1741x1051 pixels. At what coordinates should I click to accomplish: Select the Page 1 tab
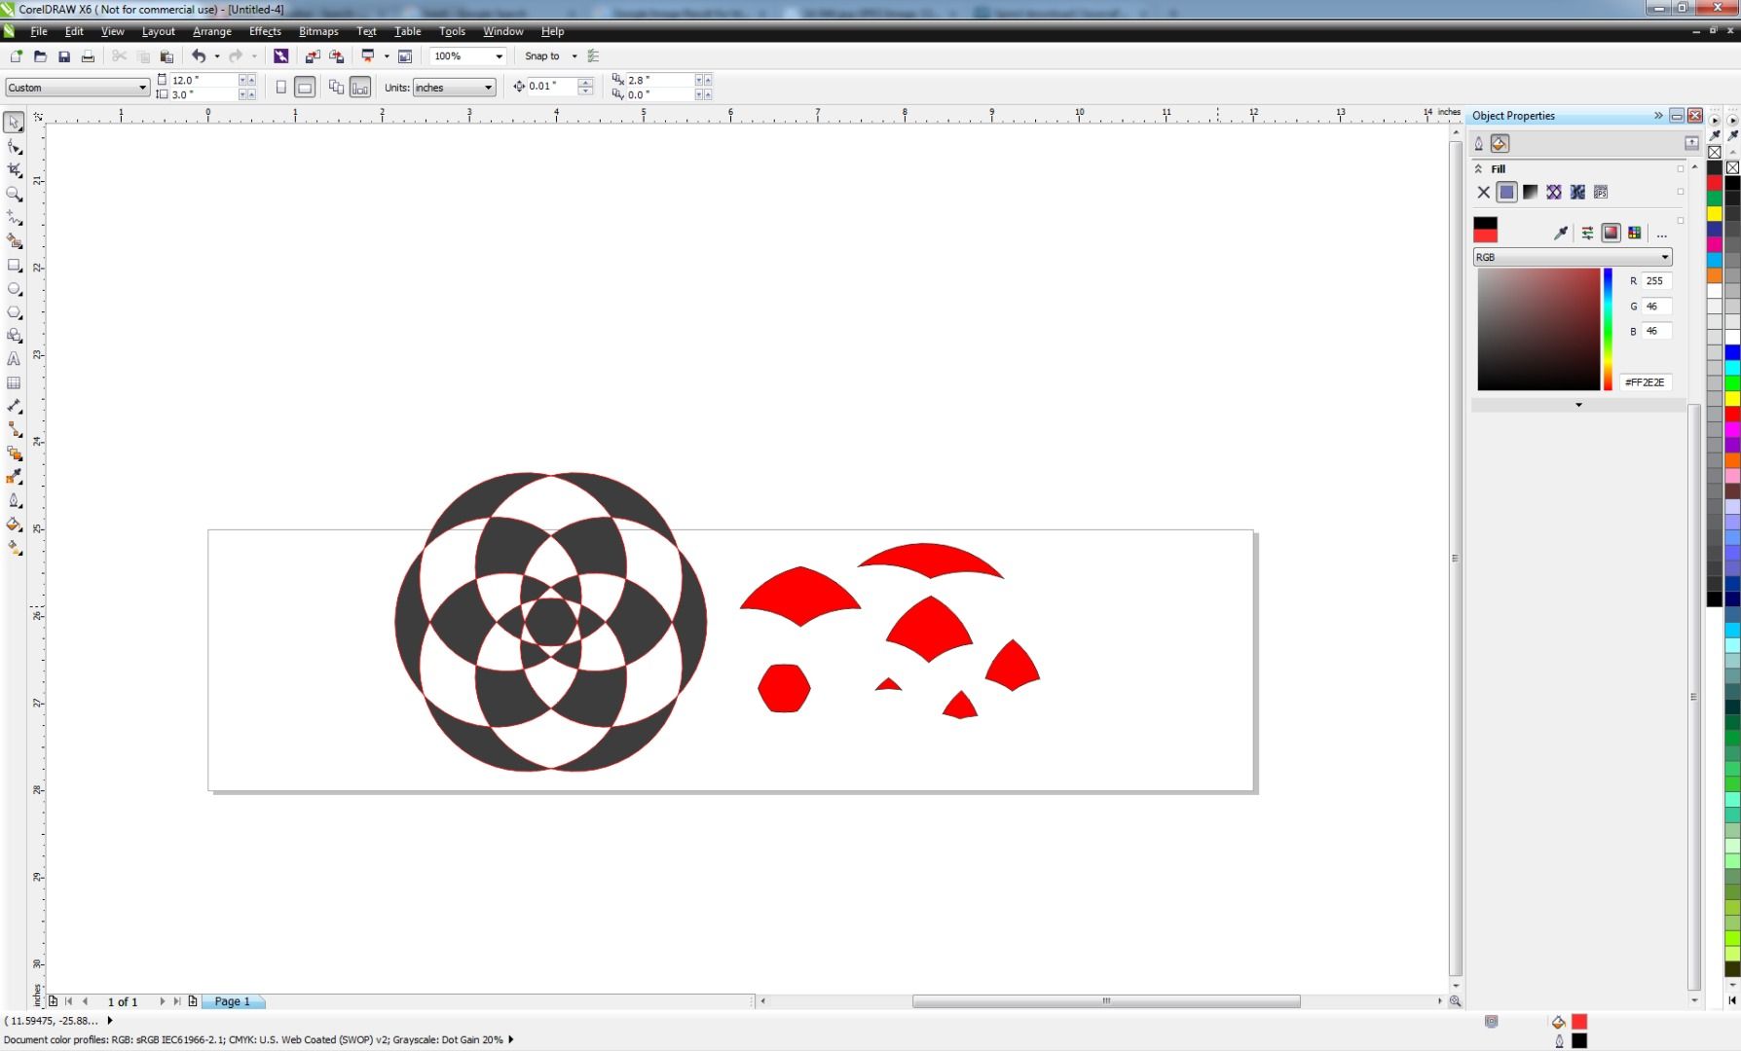[233, 1001]
